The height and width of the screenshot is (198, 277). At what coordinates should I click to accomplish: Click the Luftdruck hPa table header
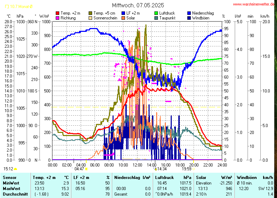[x=173, y=178]
